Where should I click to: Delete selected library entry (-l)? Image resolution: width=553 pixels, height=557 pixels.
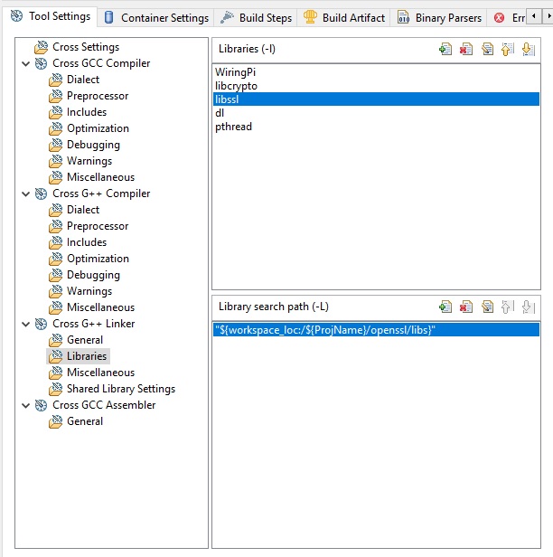tap(466, 49)
